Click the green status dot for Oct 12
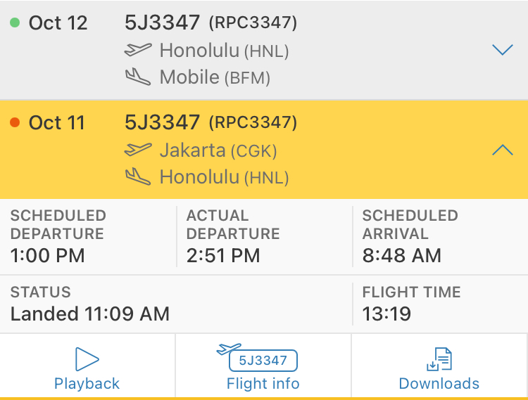This screenshot has width=528, height=400. 15,23
